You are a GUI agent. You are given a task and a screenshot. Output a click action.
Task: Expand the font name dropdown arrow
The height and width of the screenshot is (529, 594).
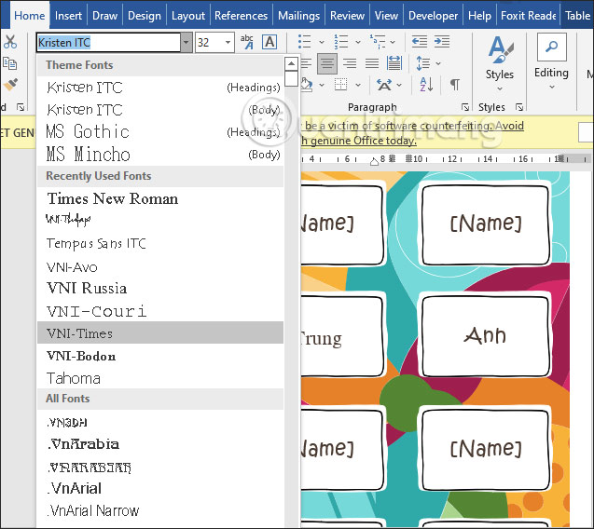click(186, 43)
